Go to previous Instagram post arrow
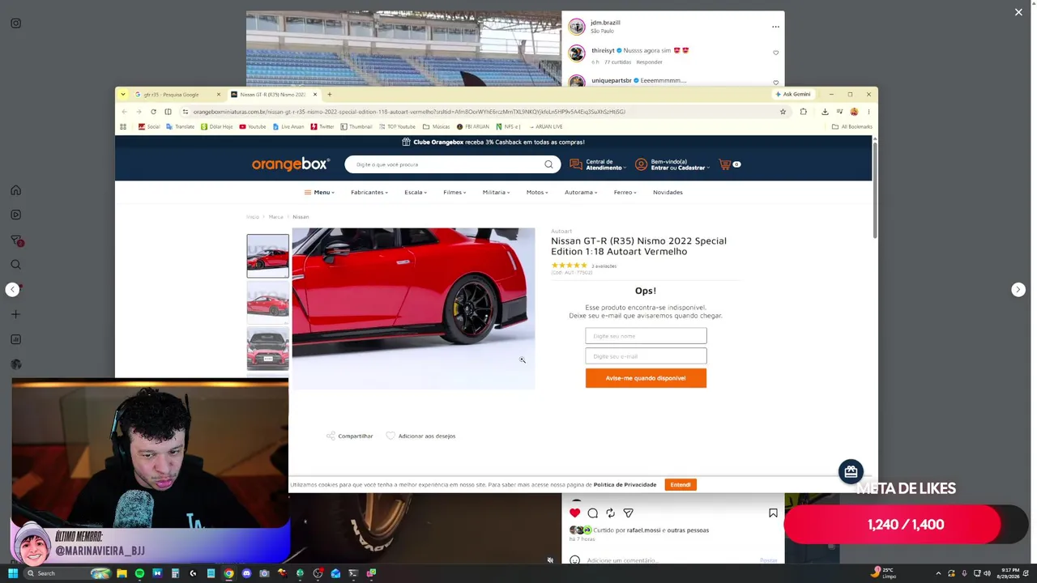 [x=12, y=290]
